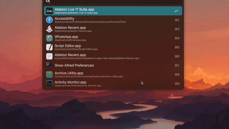Click the WhatsApp app icon
The image size is (229, 129).
(x=49, y=38)
